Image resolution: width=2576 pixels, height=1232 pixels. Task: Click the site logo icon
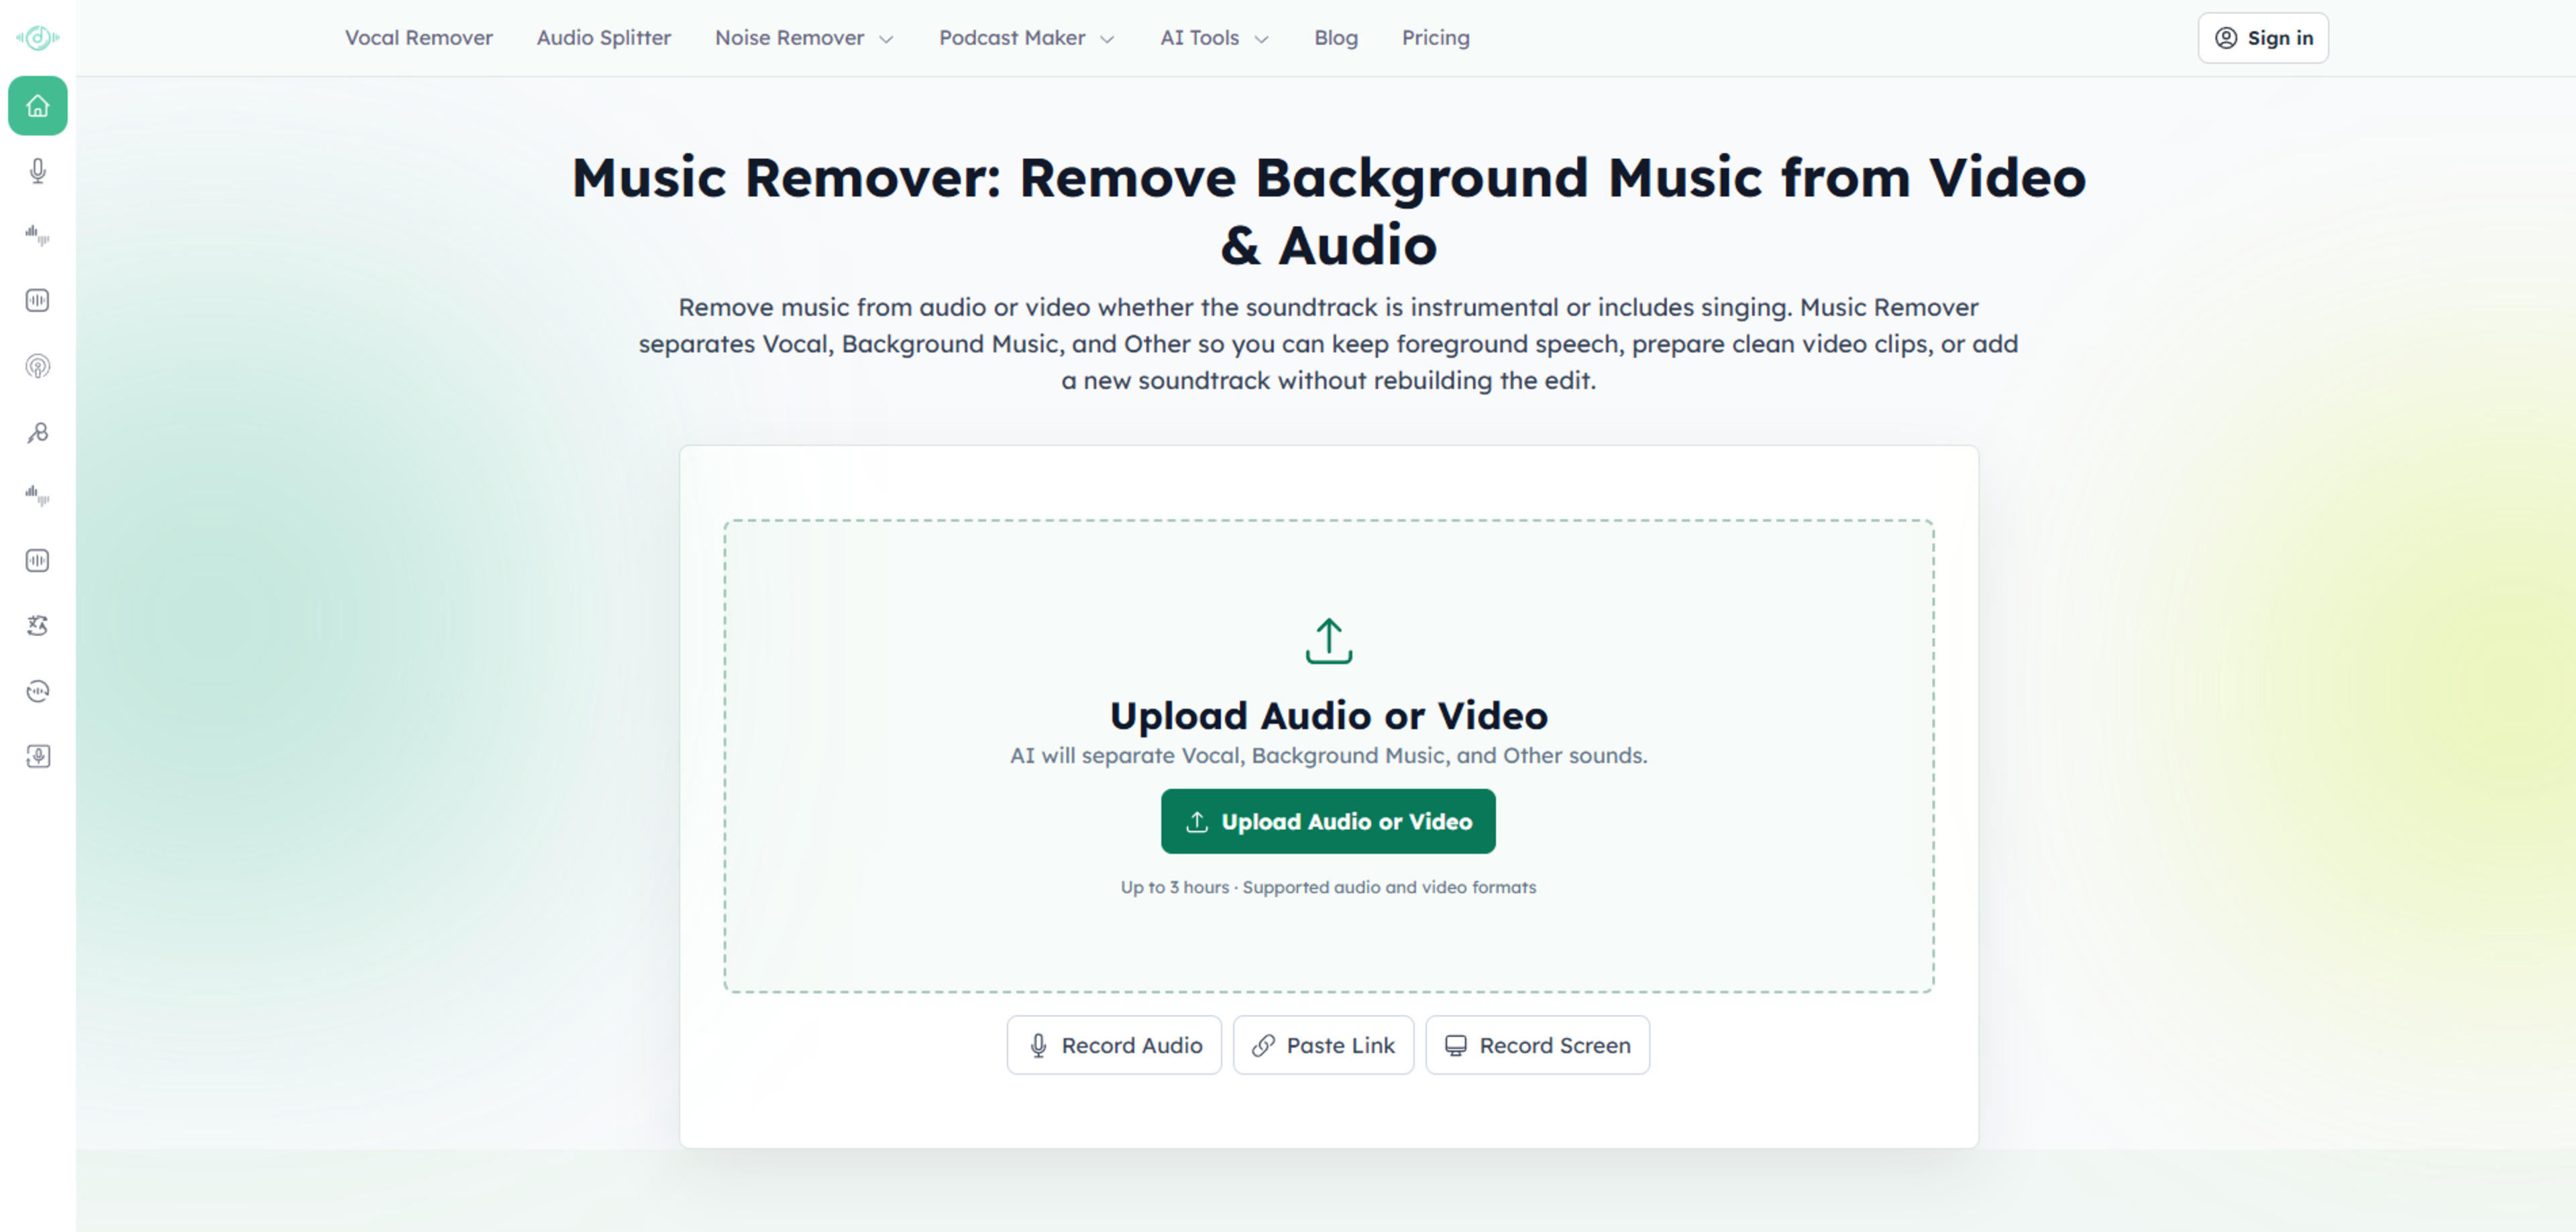(38, 38)
